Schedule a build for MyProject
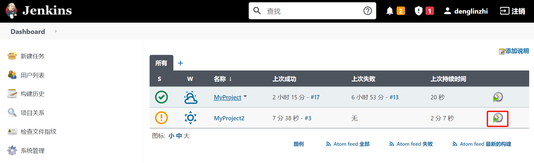534x163 pixels. tap(498, 97)
